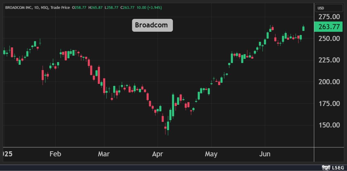Click the close value C263.77
Screen dimensions: 347x171
click(127, 8)
